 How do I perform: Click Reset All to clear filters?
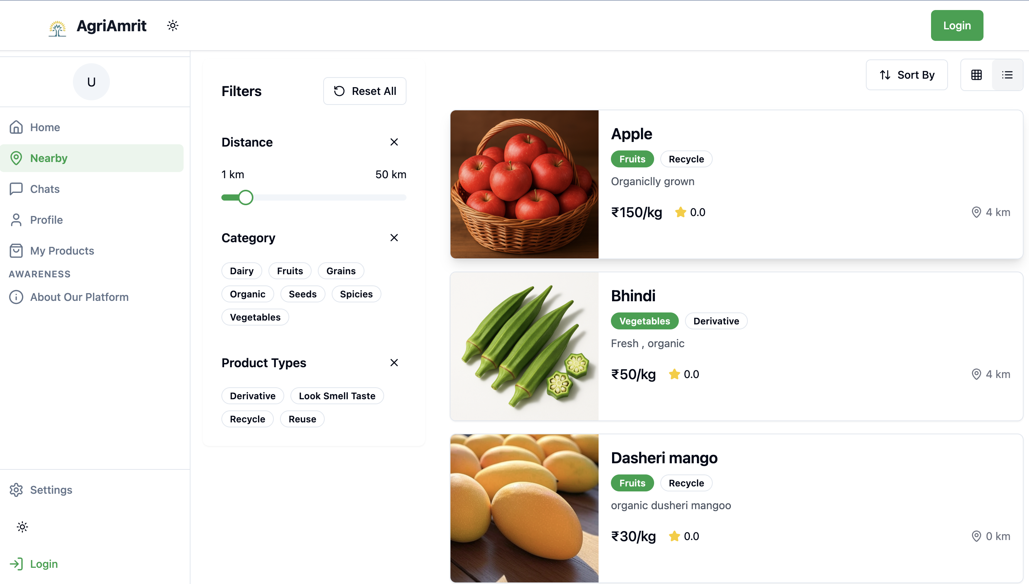click(x=364, y=91)
